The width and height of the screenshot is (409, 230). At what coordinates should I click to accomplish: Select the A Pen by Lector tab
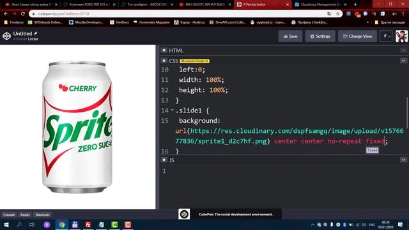pyautogui.click(x=262, y=4)
